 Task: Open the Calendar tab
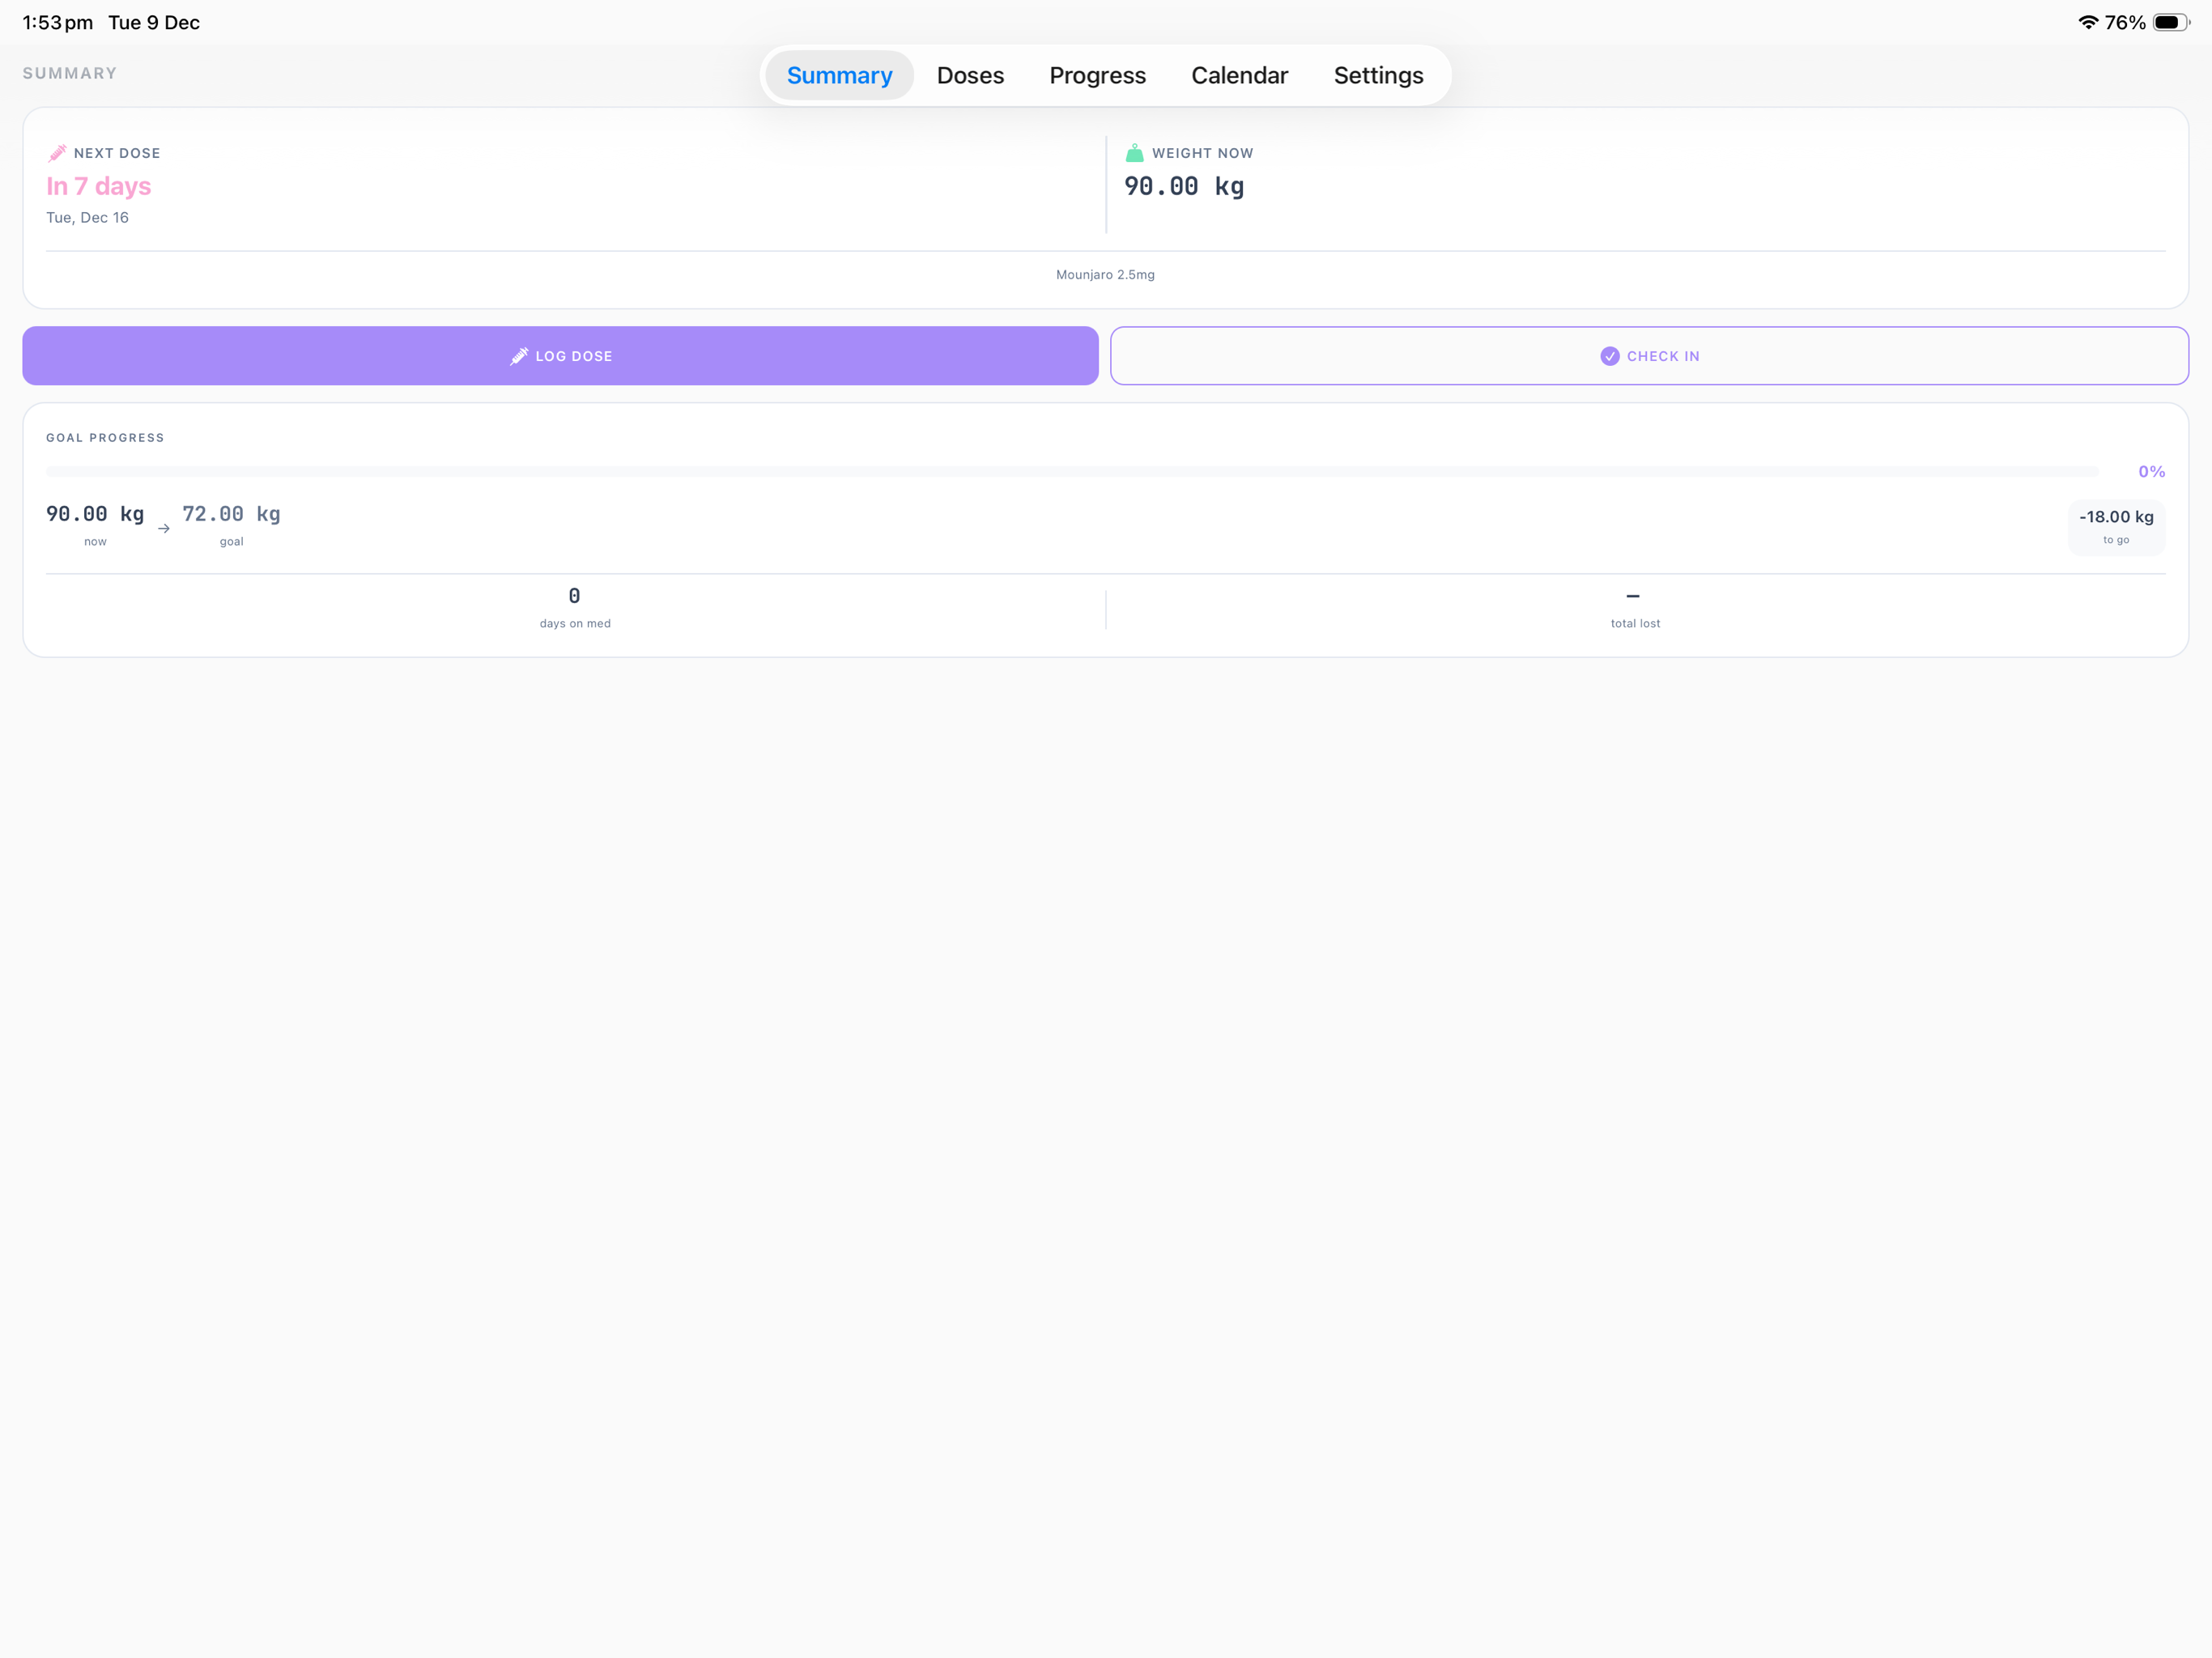(x=1239, y=75)
